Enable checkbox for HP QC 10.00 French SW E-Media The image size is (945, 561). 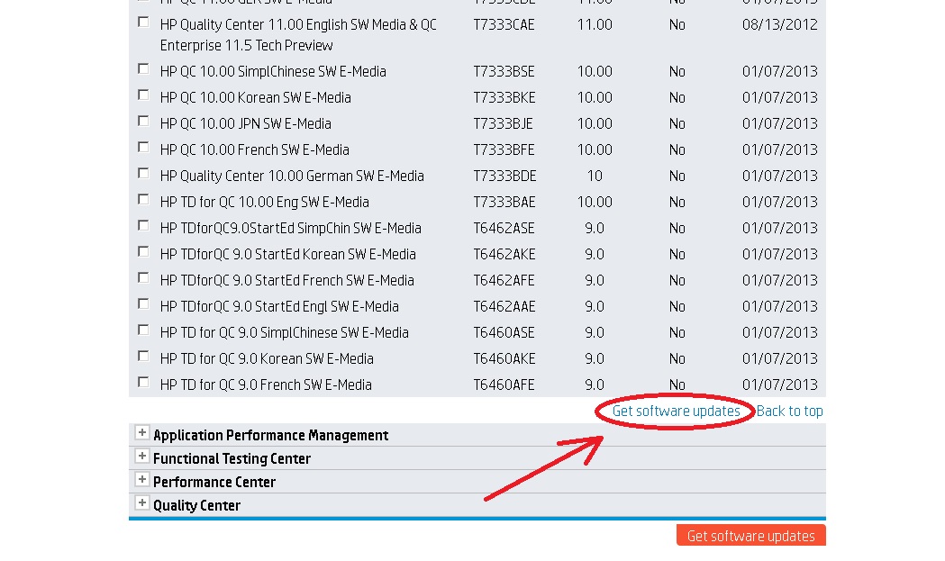click(x=143, y=147)
